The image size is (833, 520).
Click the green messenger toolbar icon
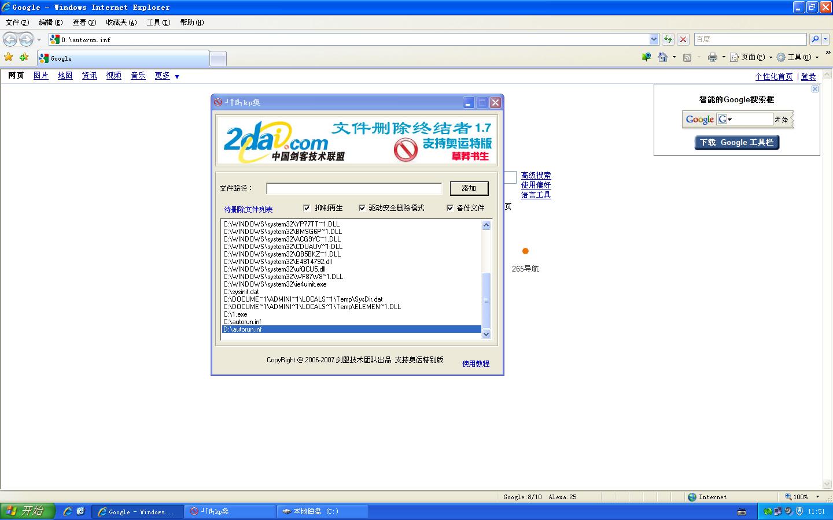pyautogui.click(x=646, y=57)
